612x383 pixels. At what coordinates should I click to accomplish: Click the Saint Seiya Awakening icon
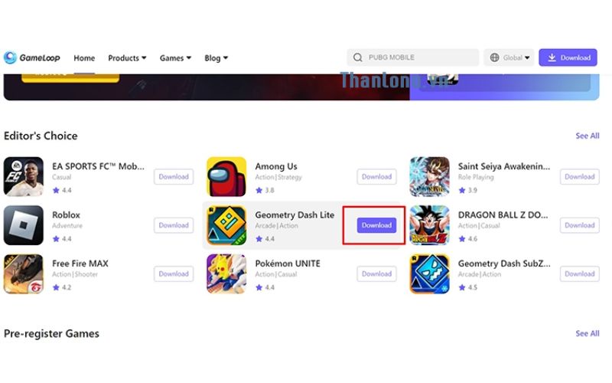click(429, 177)
